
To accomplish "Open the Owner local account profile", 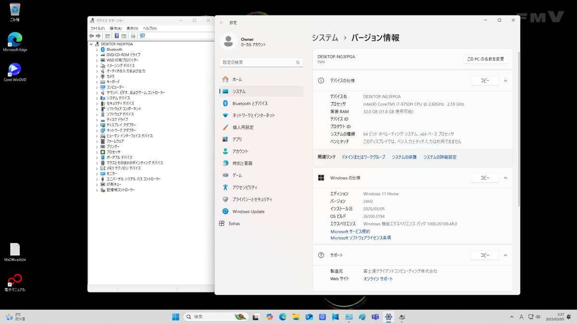I will click(243, 42).
